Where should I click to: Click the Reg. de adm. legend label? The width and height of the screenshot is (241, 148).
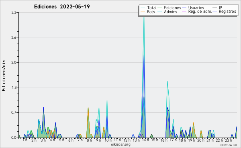click(200, 12)
